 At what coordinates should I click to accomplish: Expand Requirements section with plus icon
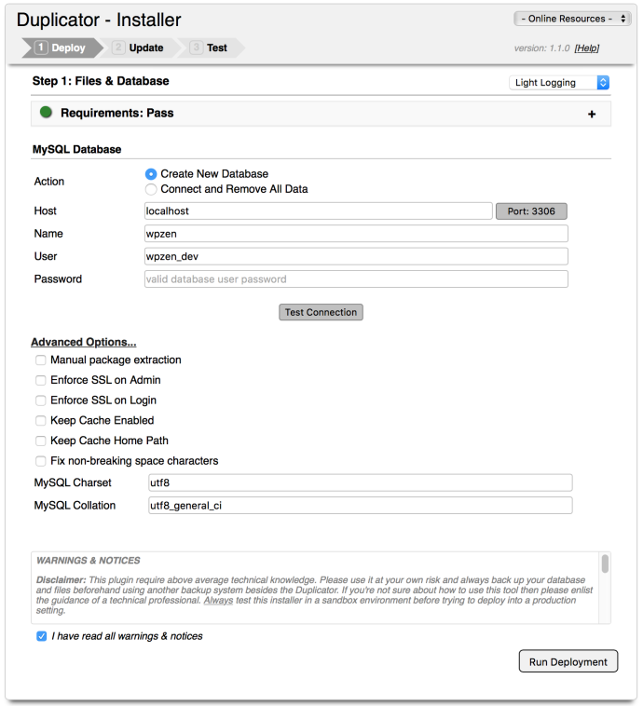coord(592,115)
